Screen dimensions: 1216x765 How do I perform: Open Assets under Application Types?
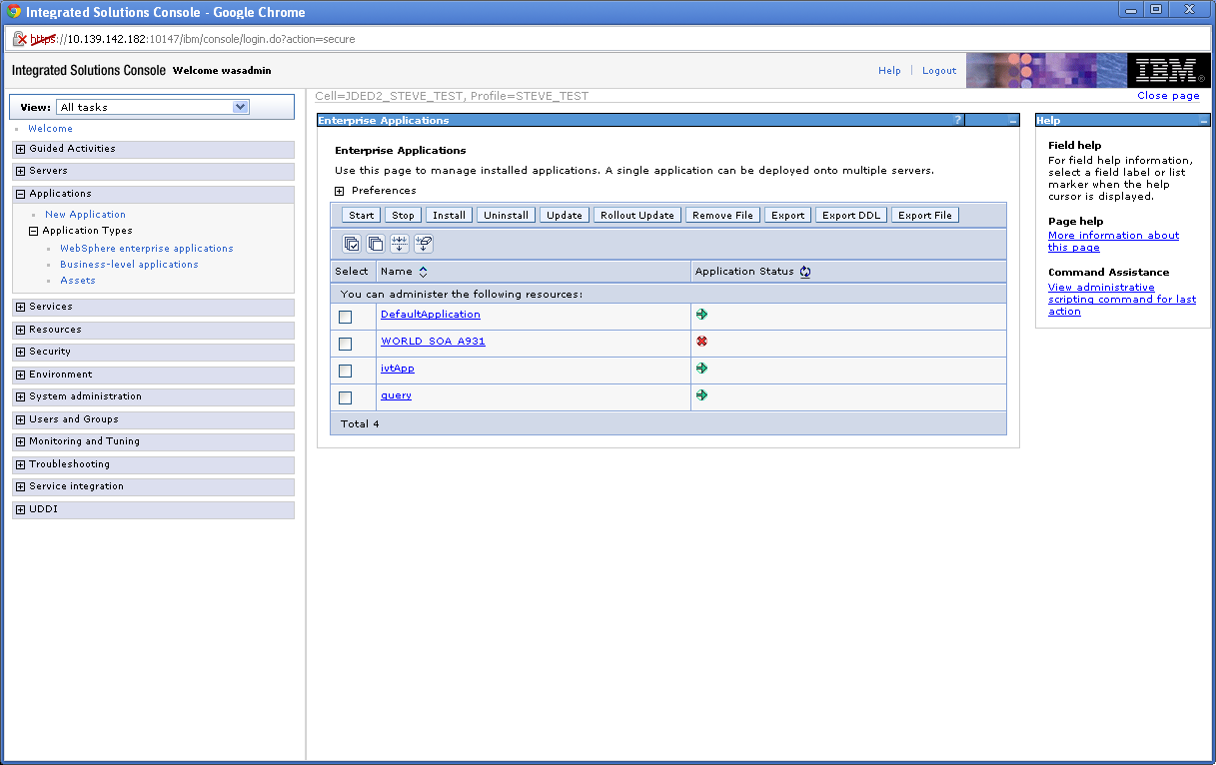click(x=78, y=281)
